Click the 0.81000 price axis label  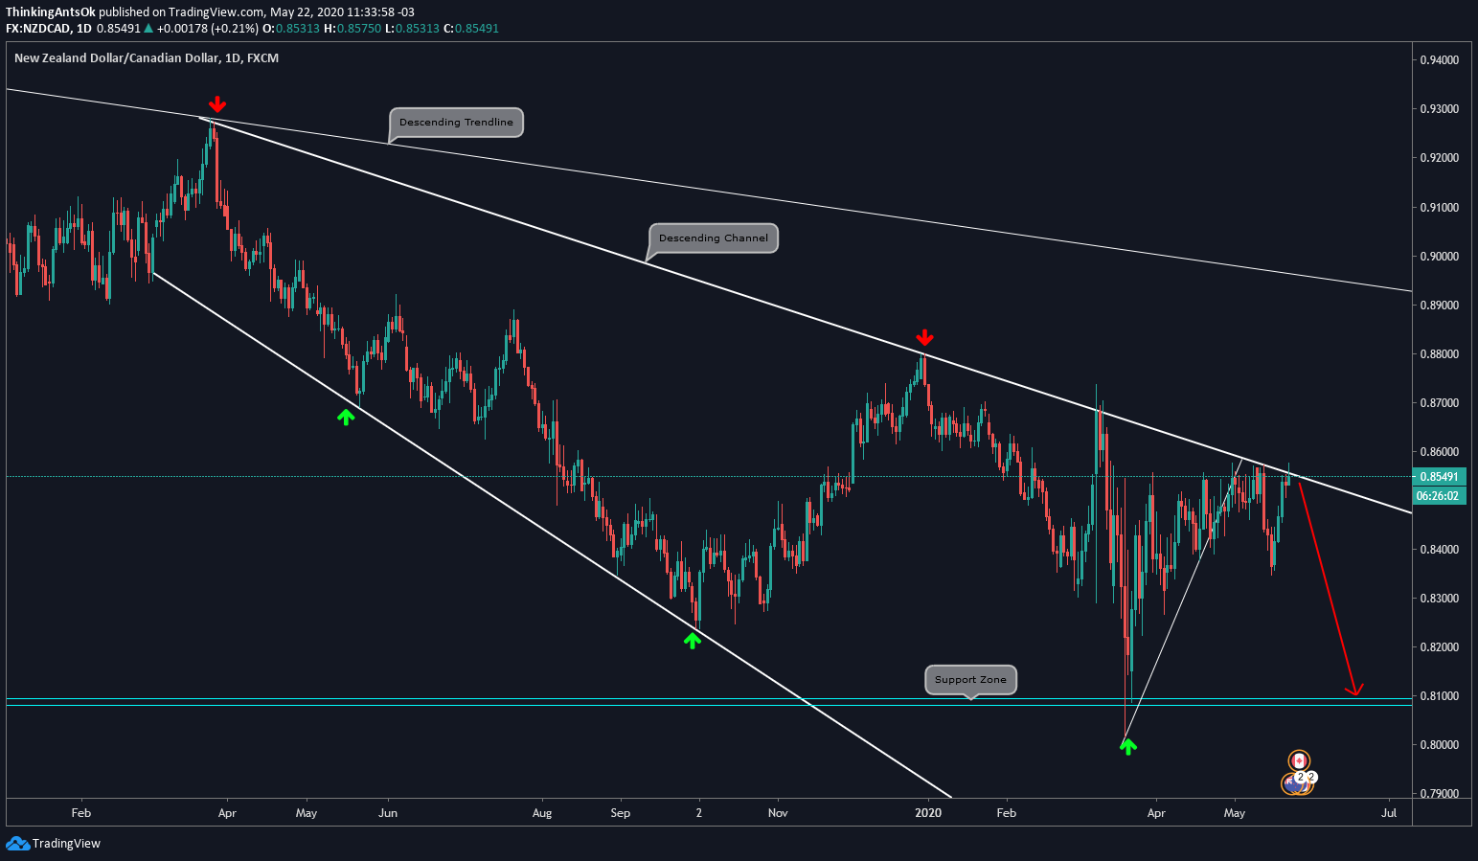(x=1439, y=696)
